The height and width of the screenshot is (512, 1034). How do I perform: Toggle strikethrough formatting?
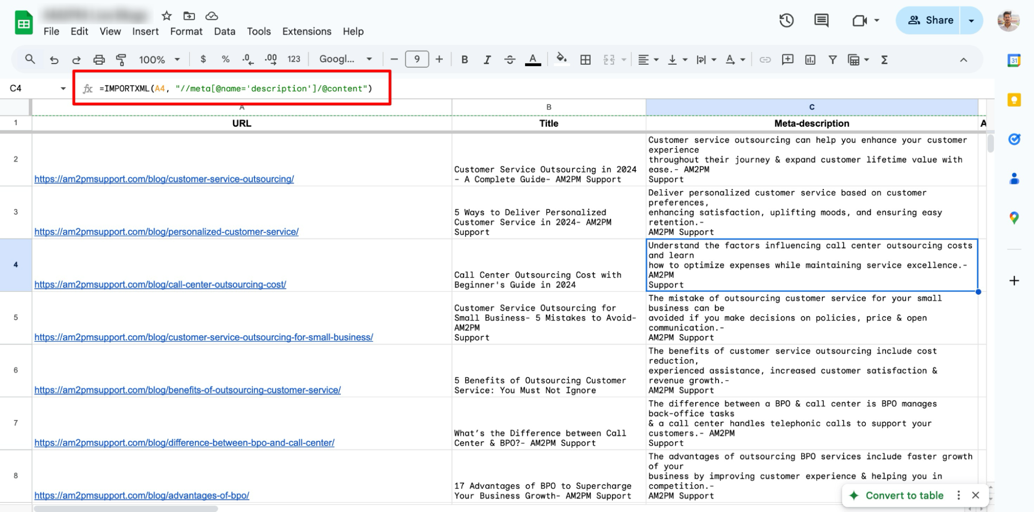click(x=510, y=59)
